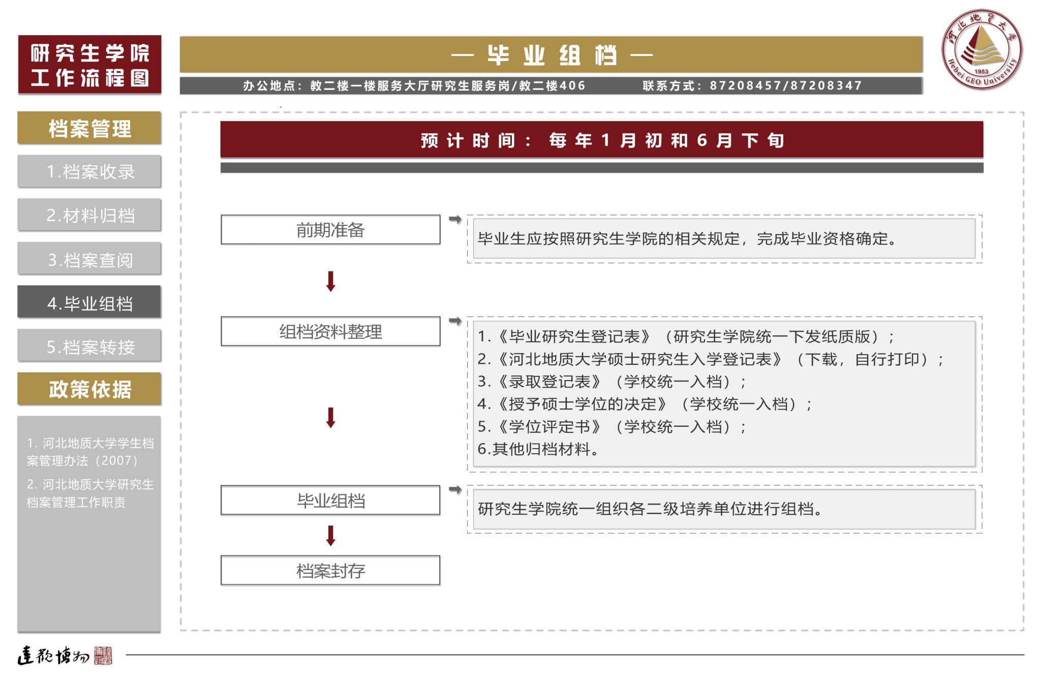Click the 组档资料整理 flowchart box
This screenshot has height=674, width=1041.
(330, 332)
